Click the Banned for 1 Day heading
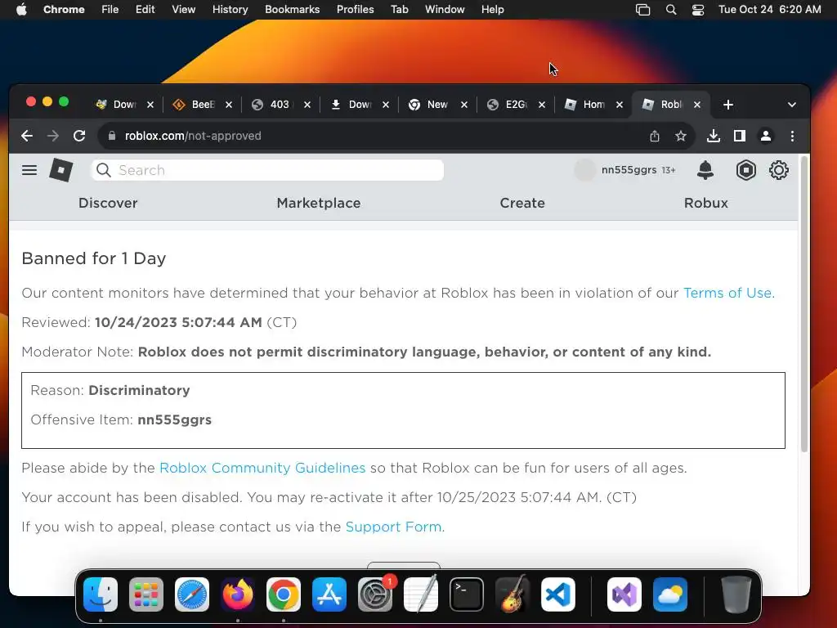 (94, 258)
